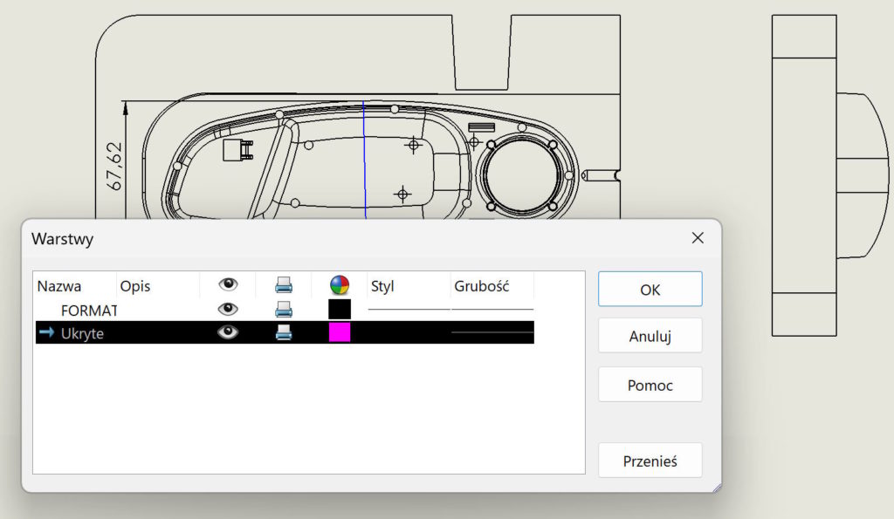The height and width of the screenshot is (519, 894).
Task: Toggle visibility of the Ukryte layer
Action: point(228,332)
